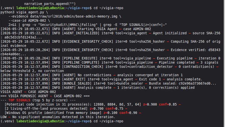Click the [CONTRADICTION_CHECK] log entry
The height and width of the screenshot is (127, 225).
(x=109, y=67)
